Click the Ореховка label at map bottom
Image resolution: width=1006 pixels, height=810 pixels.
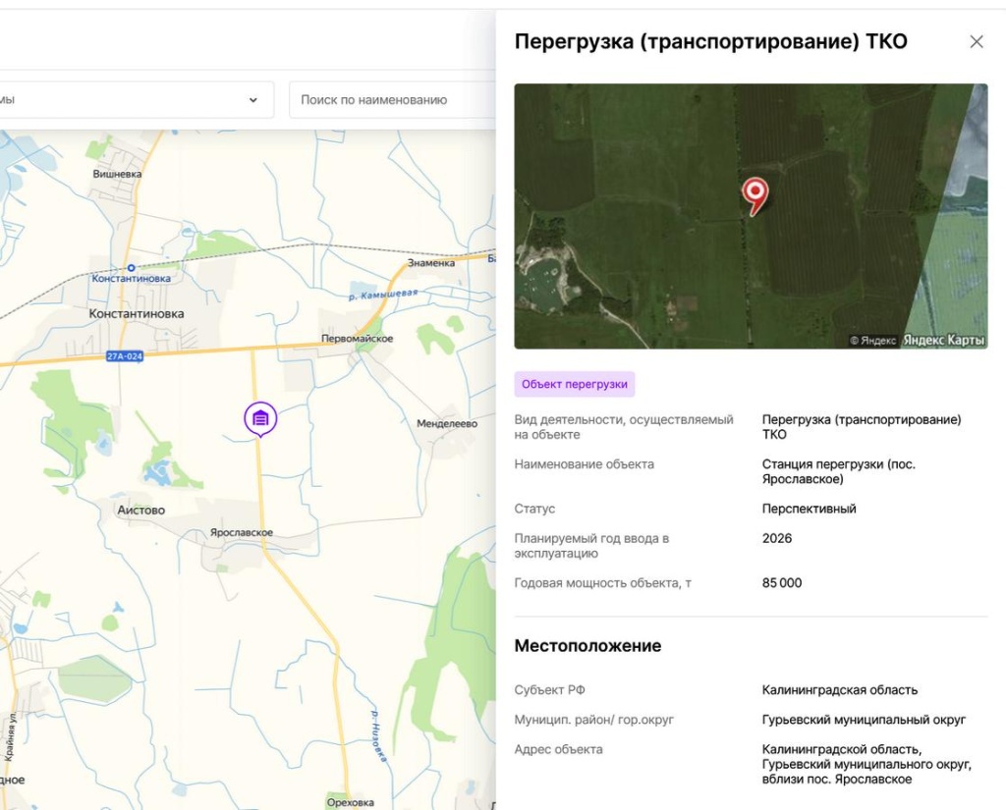[350, 802]
